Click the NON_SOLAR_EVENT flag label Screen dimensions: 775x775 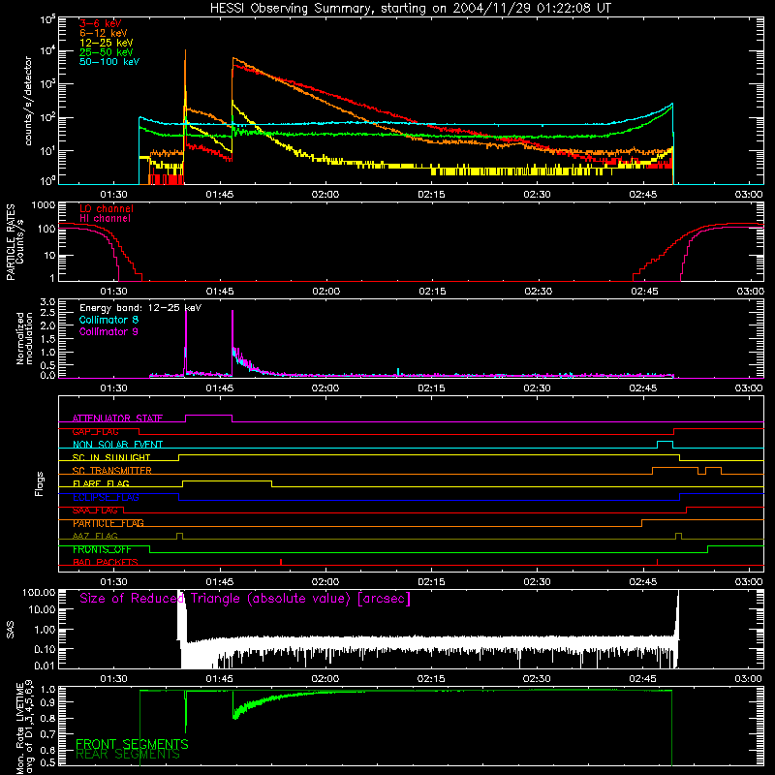[x=117, y=445]
